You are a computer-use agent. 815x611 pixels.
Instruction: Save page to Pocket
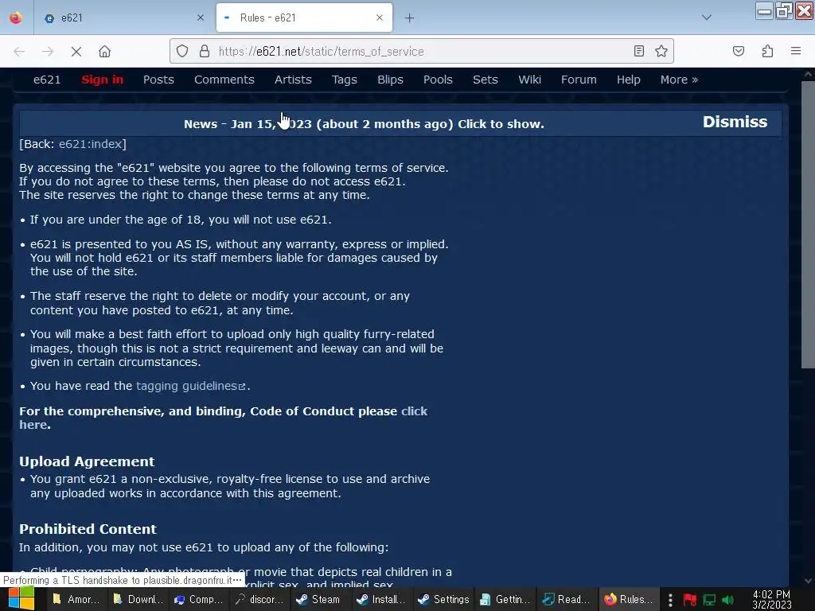point(739,51)
